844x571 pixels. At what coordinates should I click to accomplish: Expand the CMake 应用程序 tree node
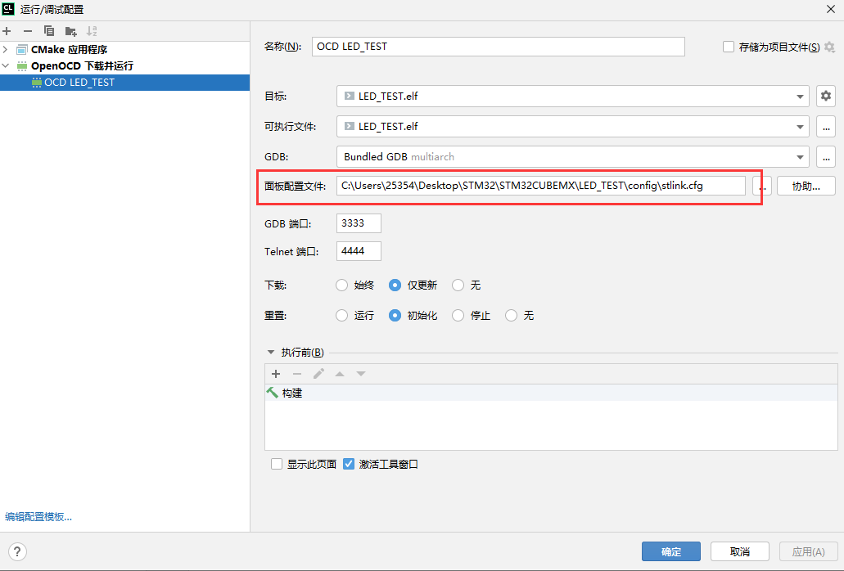6,50
